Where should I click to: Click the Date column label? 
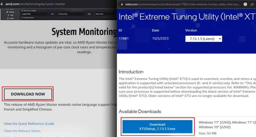coord(155,30)
